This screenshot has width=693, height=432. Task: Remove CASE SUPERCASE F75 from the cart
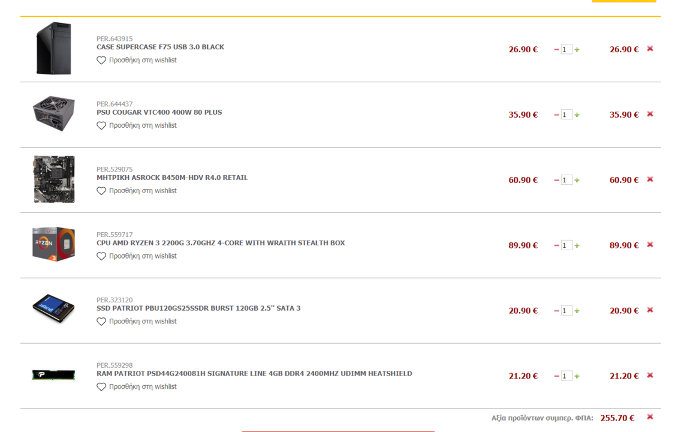tap(650, 49)
